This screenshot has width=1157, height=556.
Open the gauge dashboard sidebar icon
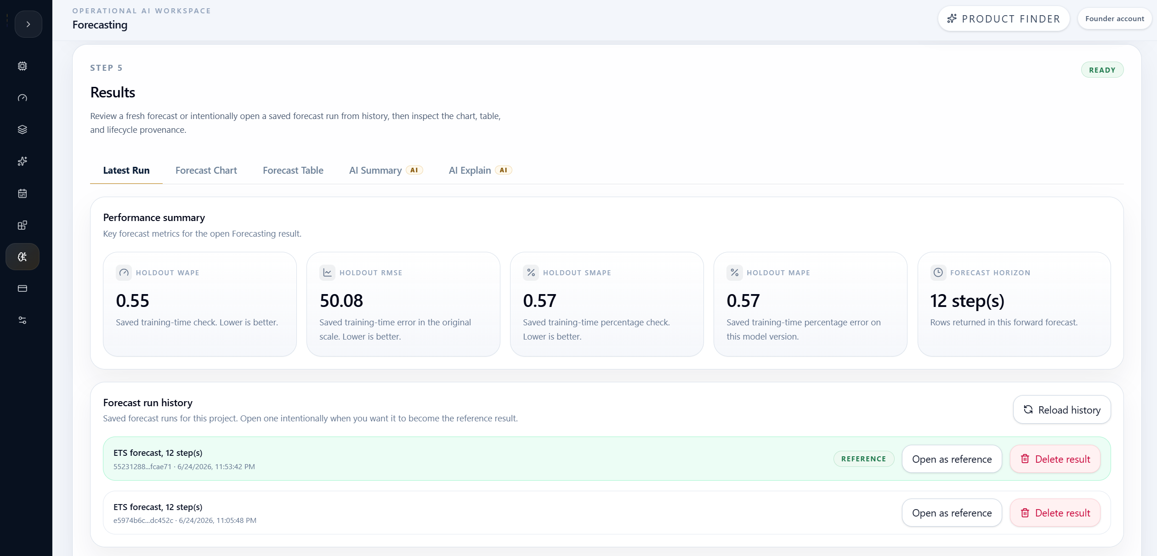pyautogui.click(x=23, y=98)
